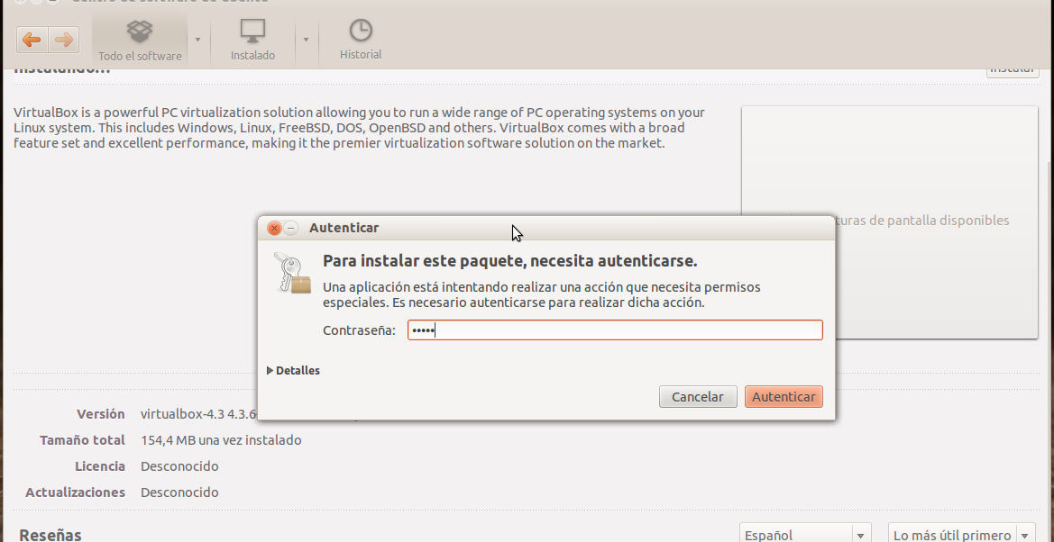Click the Reseñas heading
This screenshot has width=1054, height=542.
50,535
